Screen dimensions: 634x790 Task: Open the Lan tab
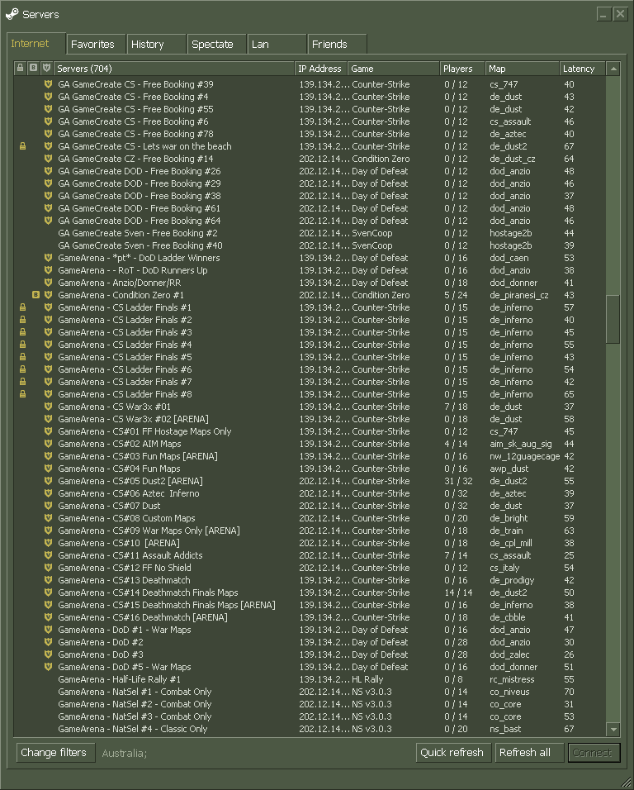coord(277,45)
